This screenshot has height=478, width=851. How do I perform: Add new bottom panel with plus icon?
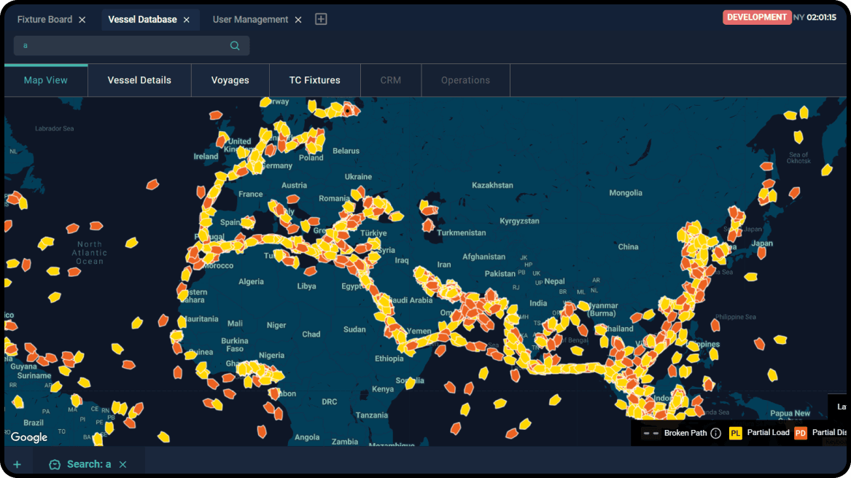pyautogui.click(x=18, y=464)
